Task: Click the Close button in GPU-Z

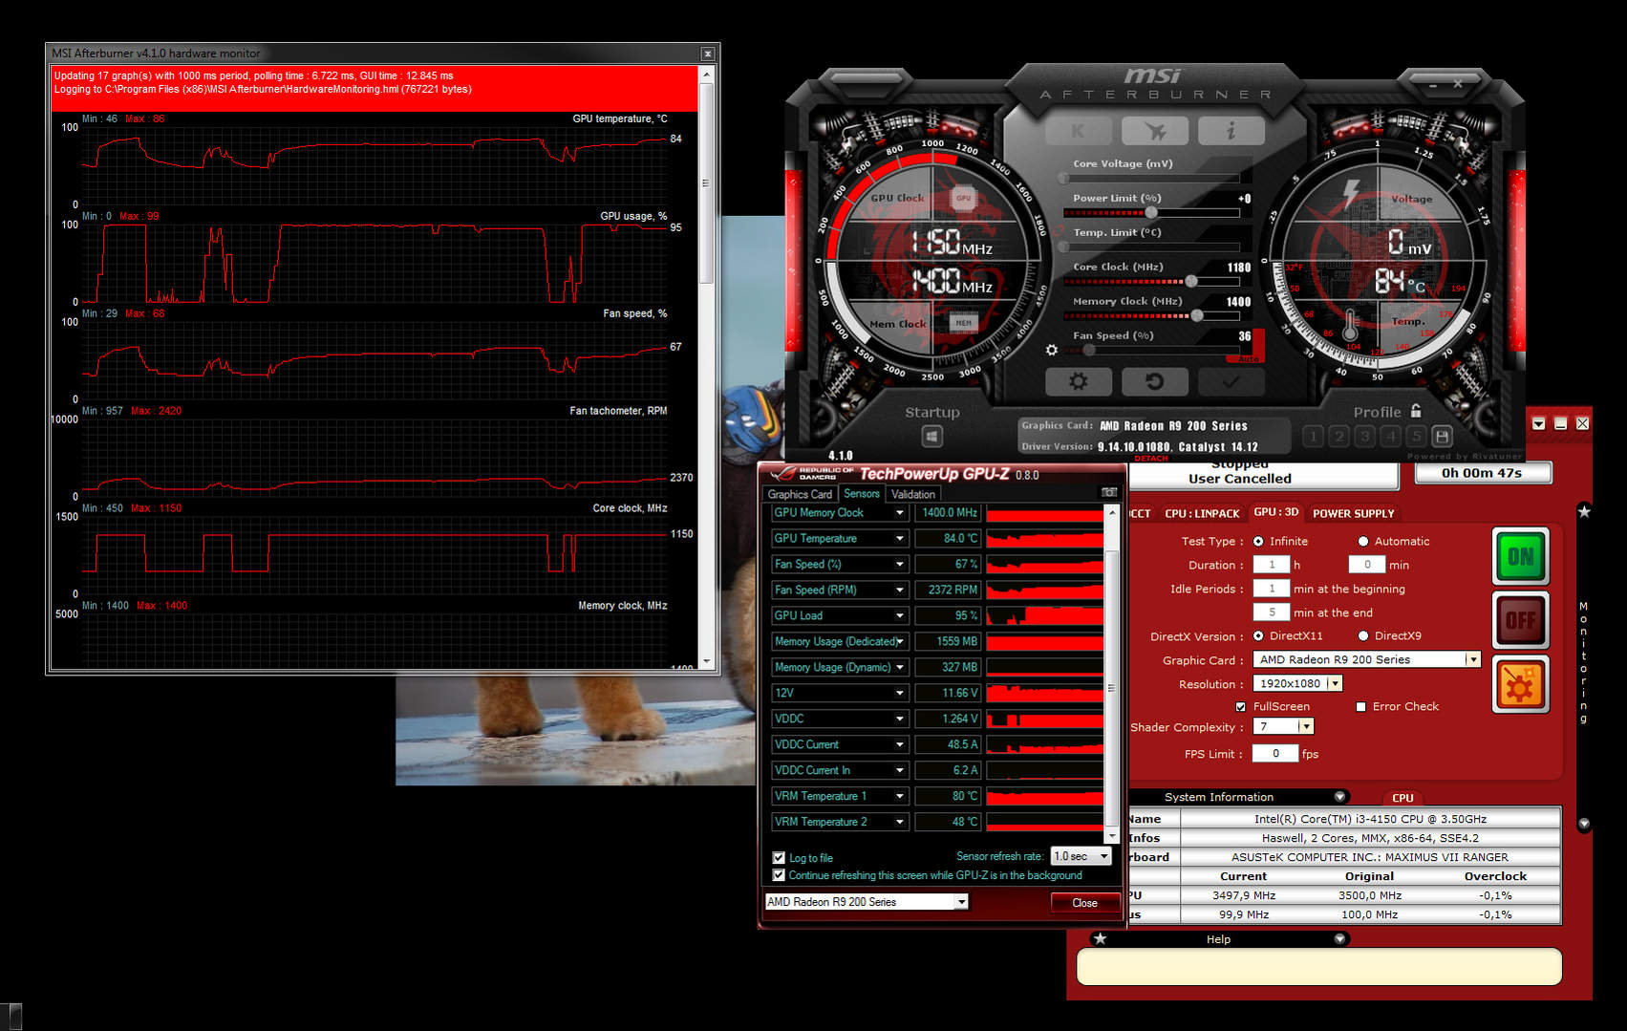Action: (x=1084, y=903)
